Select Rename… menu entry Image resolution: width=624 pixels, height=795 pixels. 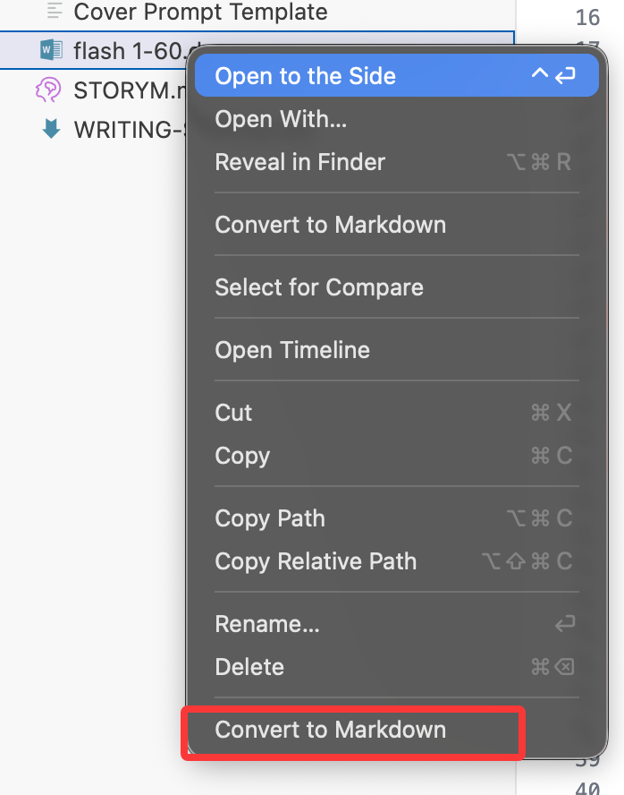pos(397,624)
